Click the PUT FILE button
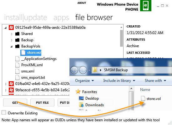This screenshot has height=125, width=172. [x=42, y=102]
